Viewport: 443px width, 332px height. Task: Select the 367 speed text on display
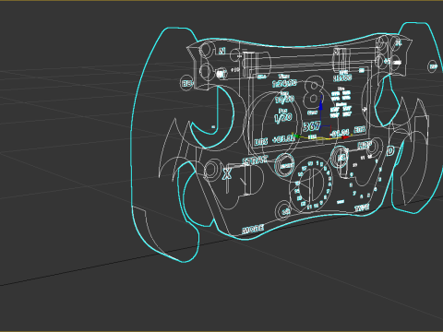(312, 126)
